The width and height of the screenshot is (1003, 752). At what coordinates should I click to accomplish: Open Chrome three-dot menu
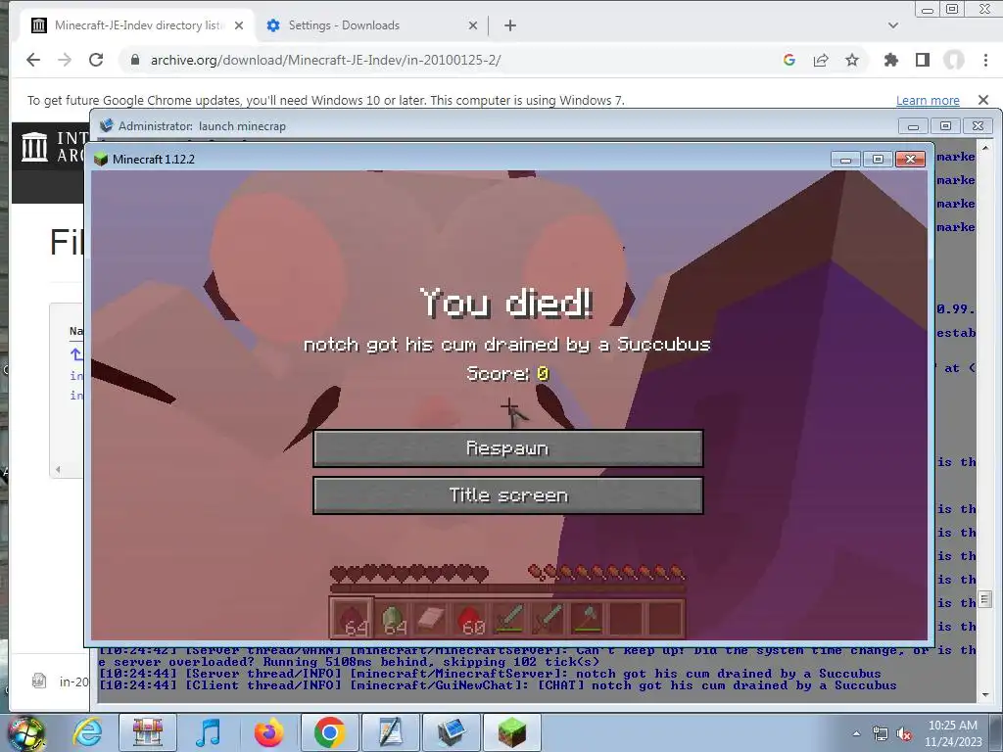pos(985,60)
